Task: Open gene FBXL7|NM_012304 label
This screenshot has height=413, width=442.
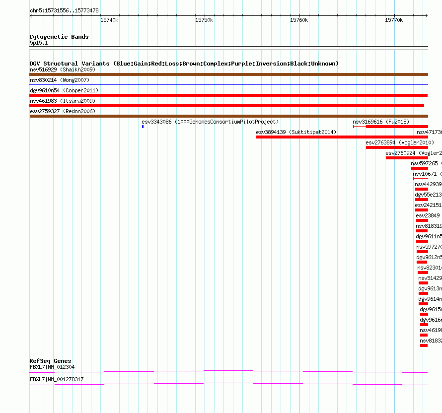Action: point(52,367)
